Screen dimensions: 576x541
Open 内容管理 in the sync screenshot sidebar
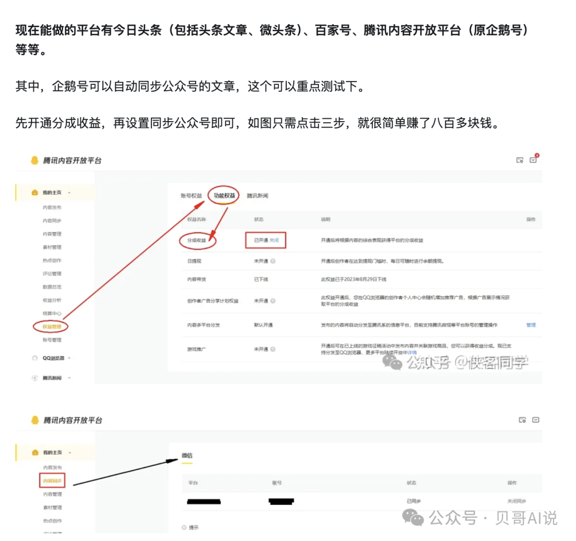pyautogui.click(x=52, y=494)
